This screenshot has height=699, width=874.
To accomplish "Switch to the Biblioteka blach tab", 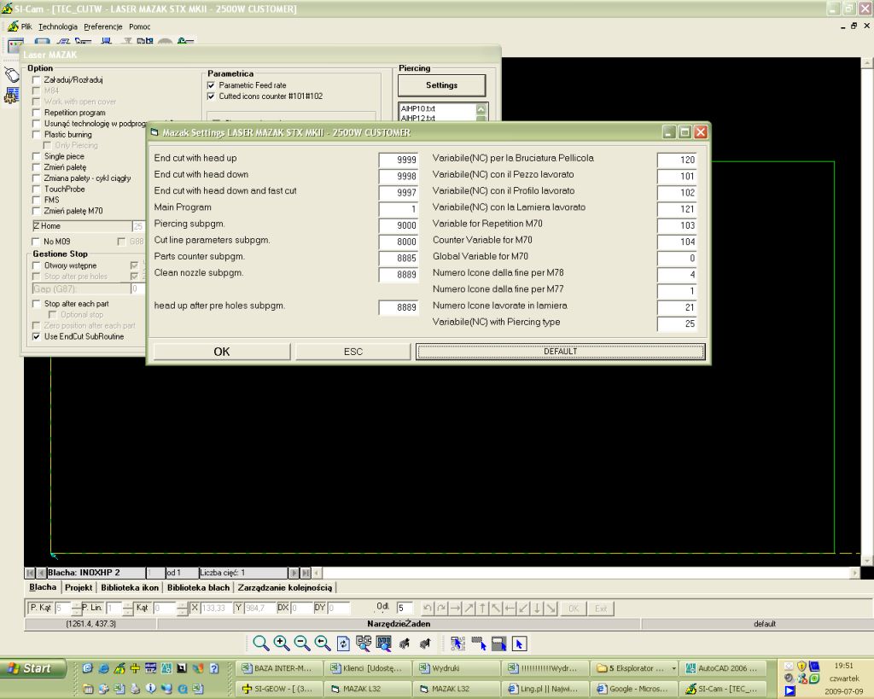I will pyautogui.click(x=198, y=587).
